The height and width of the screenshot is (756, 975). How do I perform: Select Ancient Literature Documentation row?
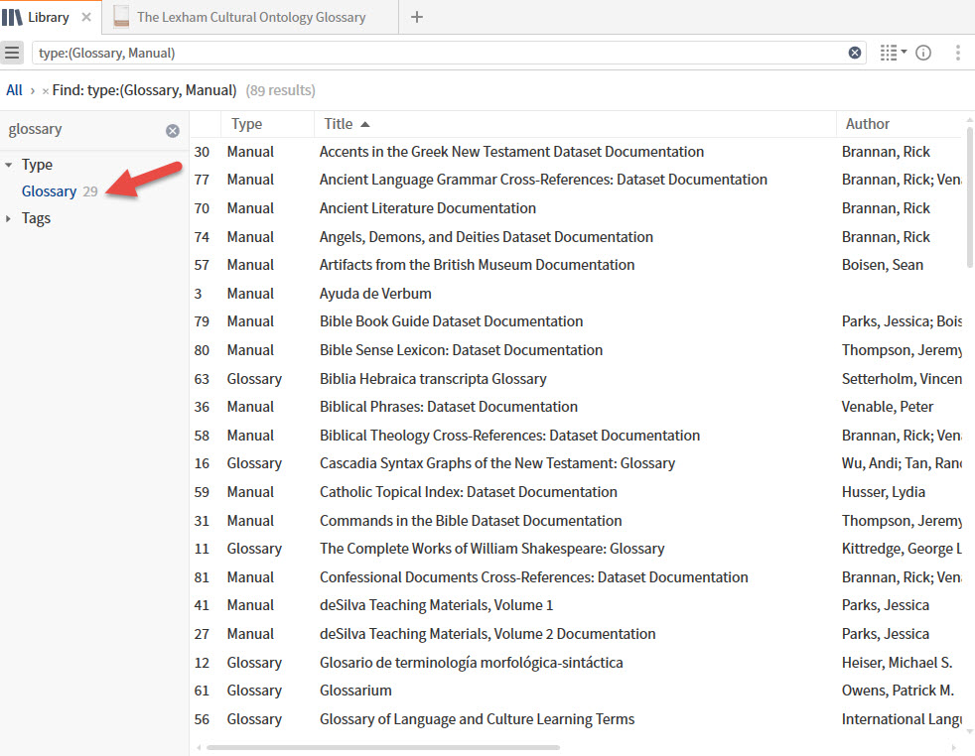click(575, 208)
